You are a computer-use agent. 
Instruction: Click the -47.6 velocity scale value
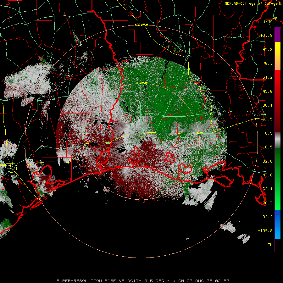point(266,175)
